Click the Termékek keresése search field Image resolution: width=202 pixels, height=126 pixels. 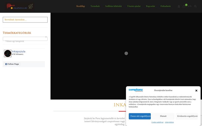(25, 20)
